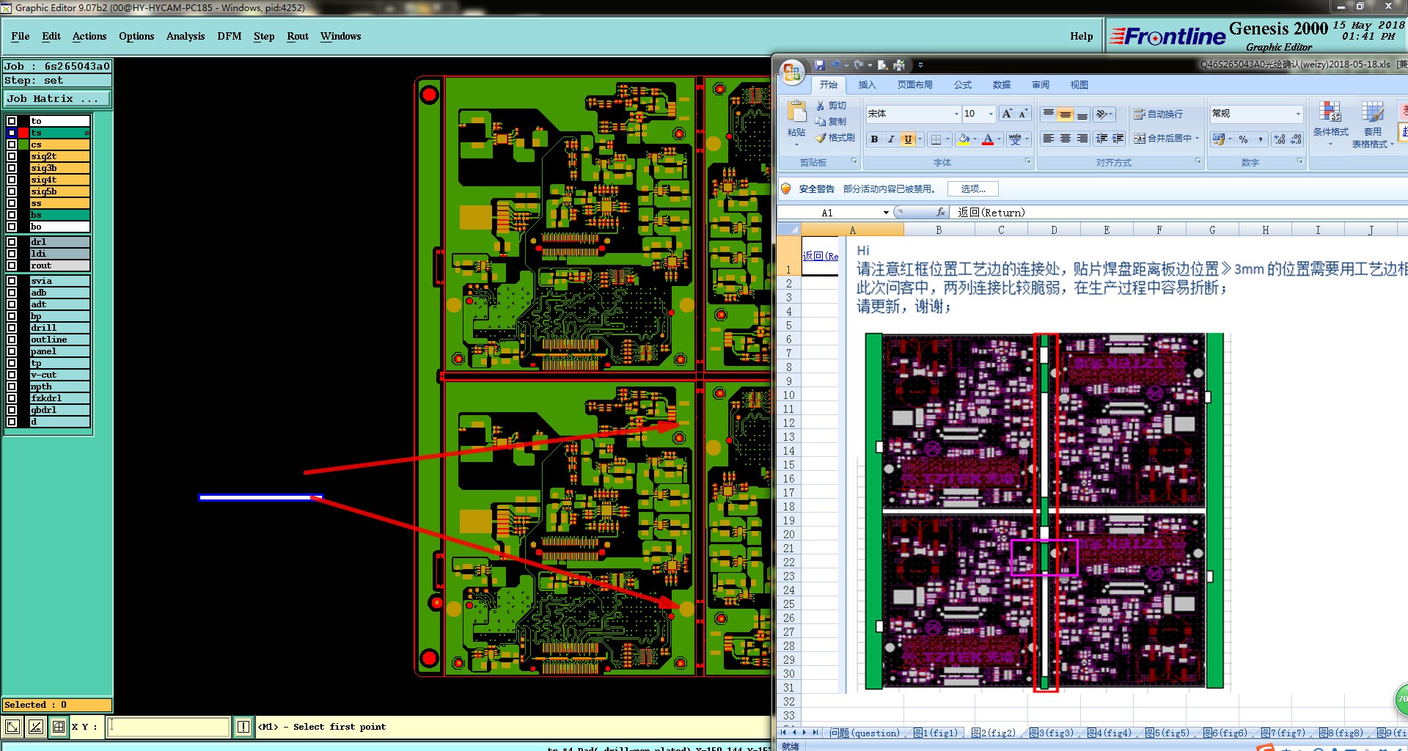Align cell text to the right

[x=1082, y=139]
